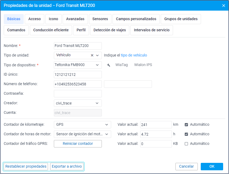Open the Creador dropdown list
Image resolution: width=229 pixels, height=174 pixels.
[x=97, y=103]
